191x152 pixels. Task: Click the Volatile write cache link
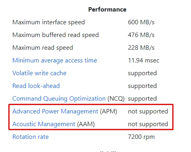pyautogui.click(x=39, y=73)
